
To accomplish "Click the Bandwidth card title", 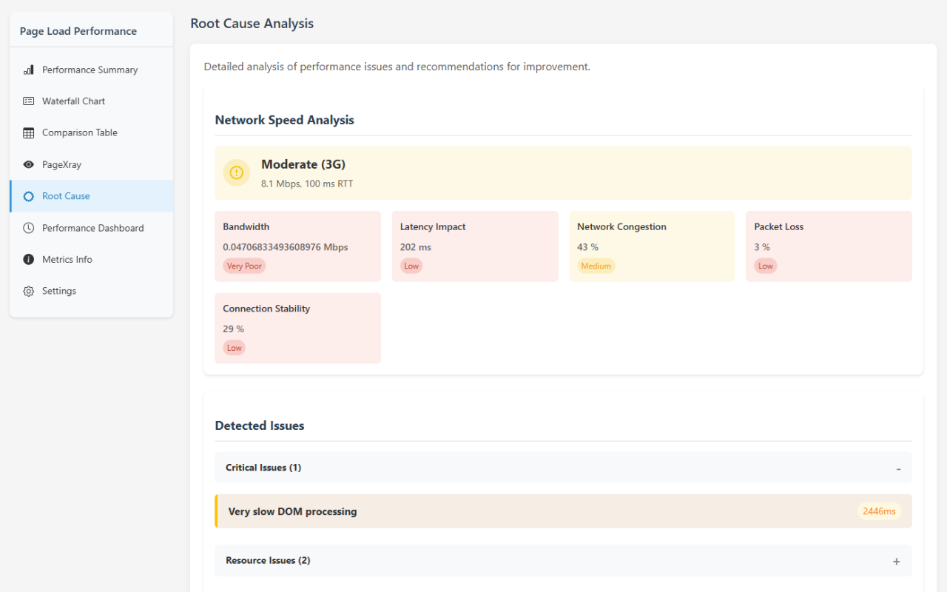I will point(246,227).
